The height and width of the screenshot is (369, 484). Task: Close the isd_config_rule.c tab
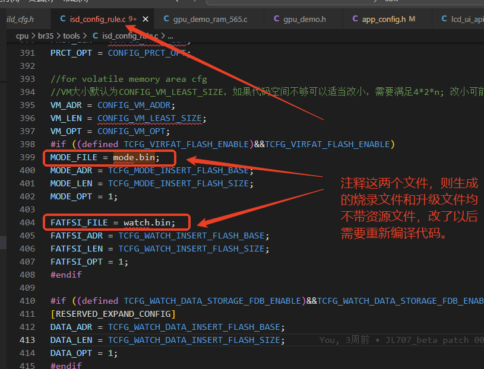click(145, 19)
